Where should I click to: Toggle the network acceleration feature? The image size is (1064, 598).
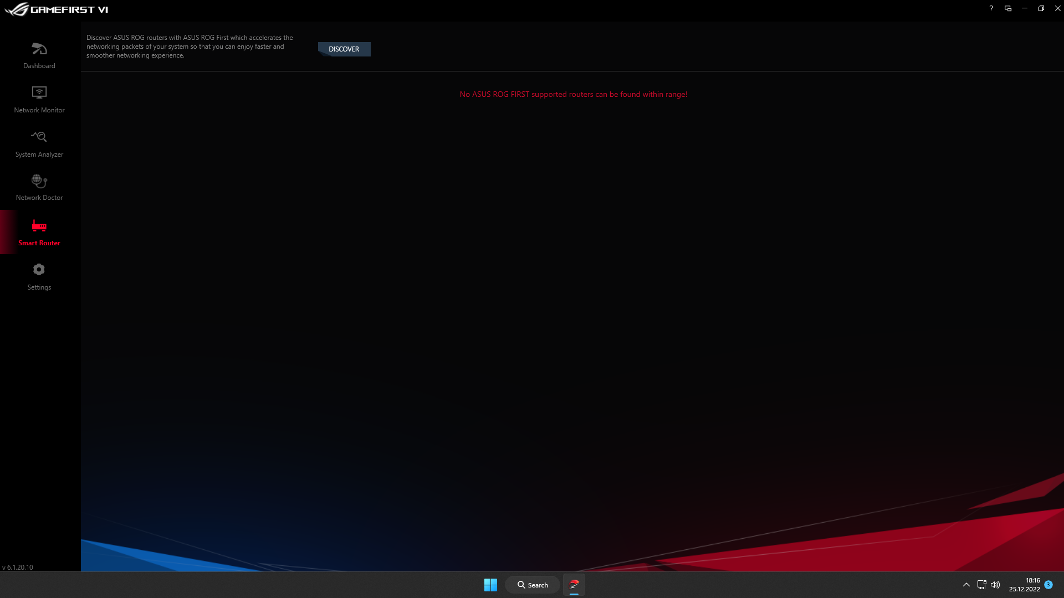click(344, 49)
